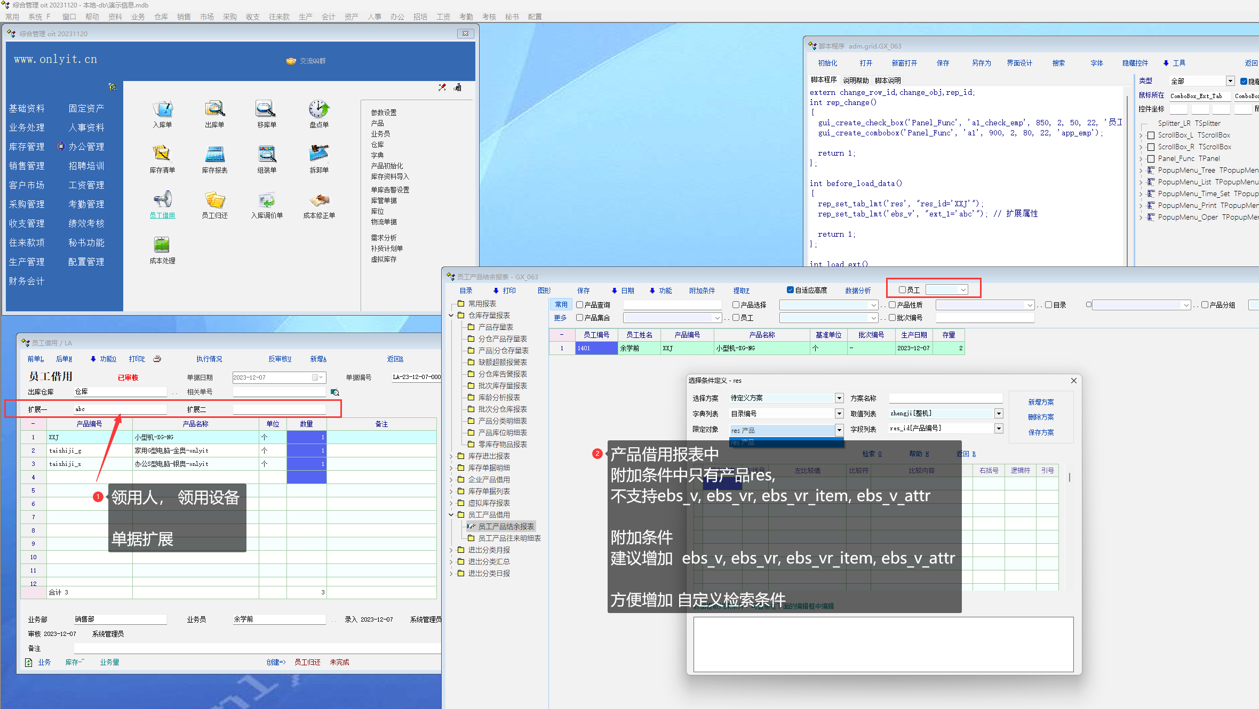Click the 组装单 icon
1259x709 pixels.
(267, 155)
